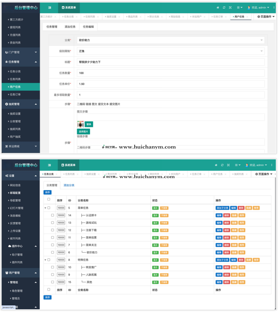Viewport: 278px width, 312px height.
Task: Select the checkbox in the 其他 category row
Action: pos(52,282)
